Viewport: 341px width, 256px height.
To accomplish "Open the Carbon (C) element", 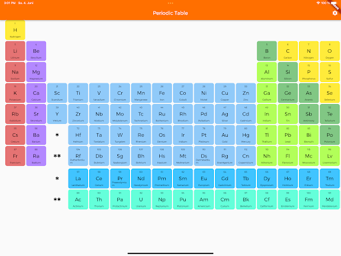I will 288,51.
